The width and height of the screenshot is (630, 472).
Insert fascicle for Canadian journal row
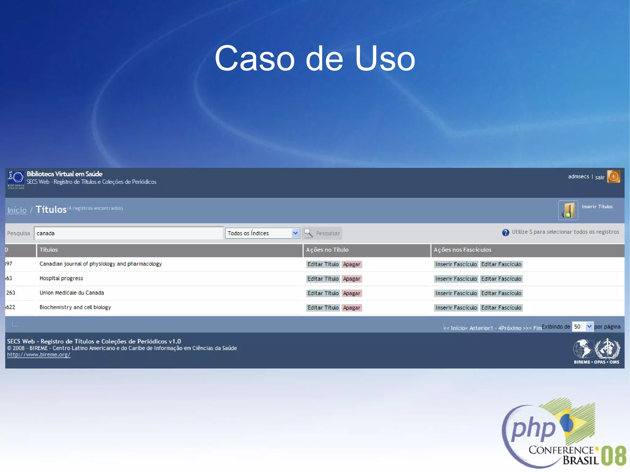(456, 264)
